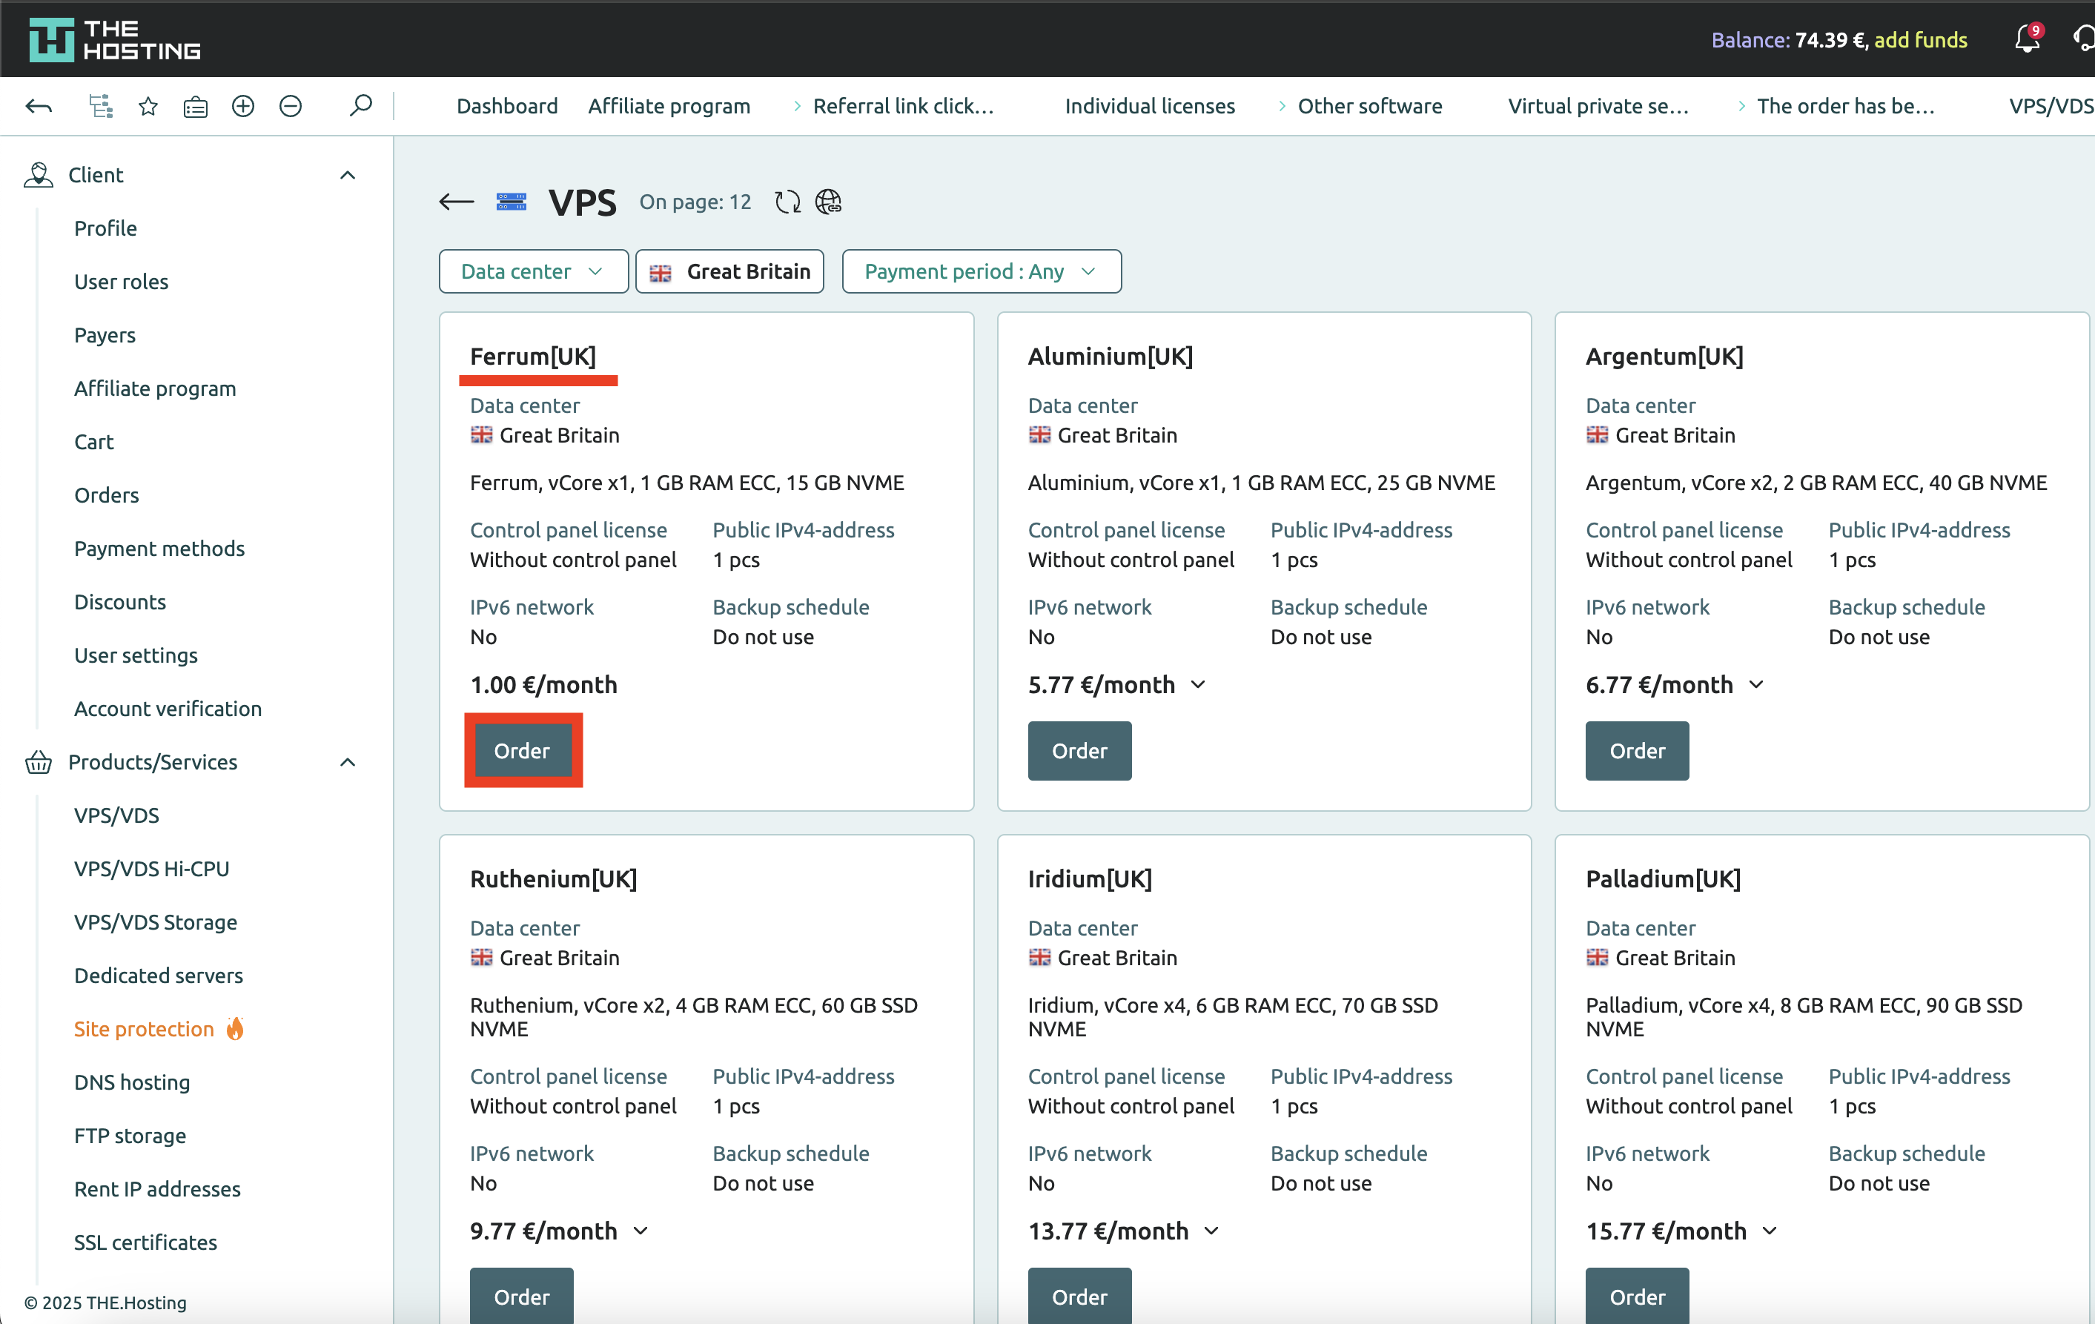Order the Ferrum[UK] plan

522,751
